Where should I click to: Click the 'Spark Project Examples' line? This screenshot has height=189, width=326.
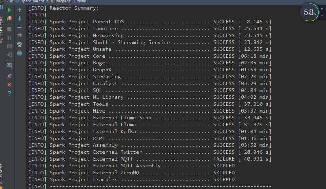pos(132,180)
